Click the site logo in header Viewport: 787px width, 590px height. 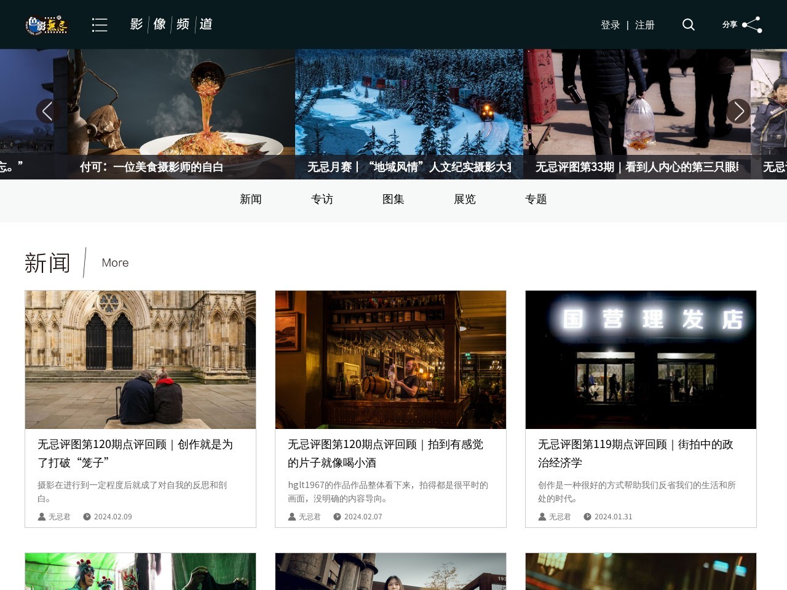[47, 25]
